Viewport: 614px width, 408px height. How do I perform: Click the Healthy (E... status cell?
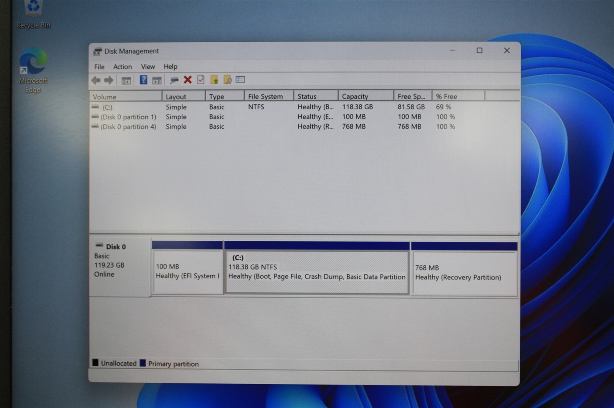[x=315, y=117]
